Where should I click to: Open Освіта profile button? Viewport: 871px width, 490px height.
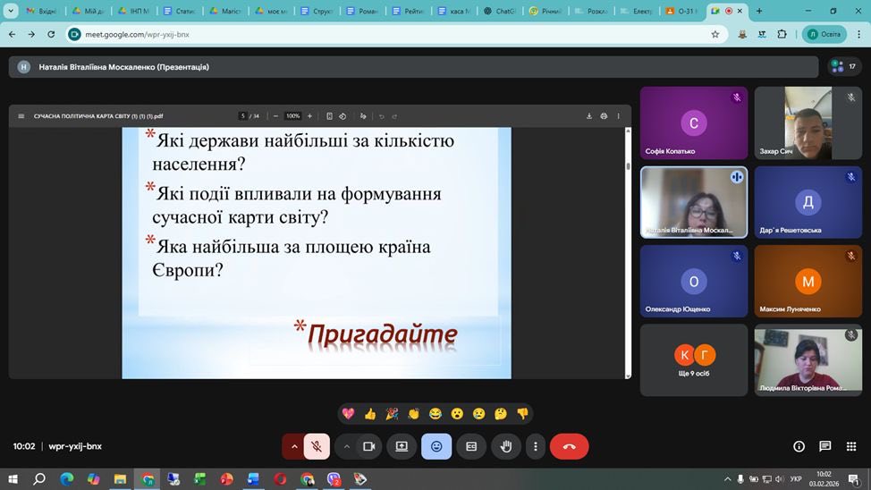click(x=824, y=35)
